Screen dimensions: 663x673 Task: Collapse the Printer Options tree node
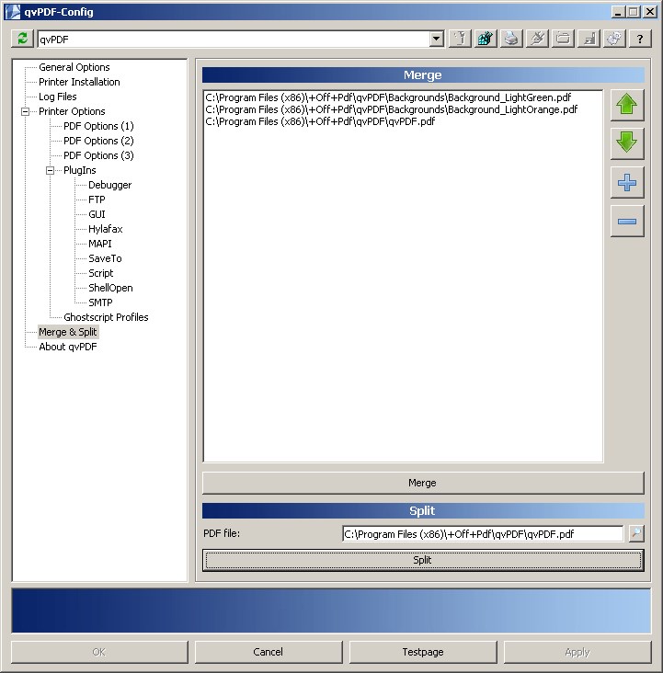(x=26, y=111)
